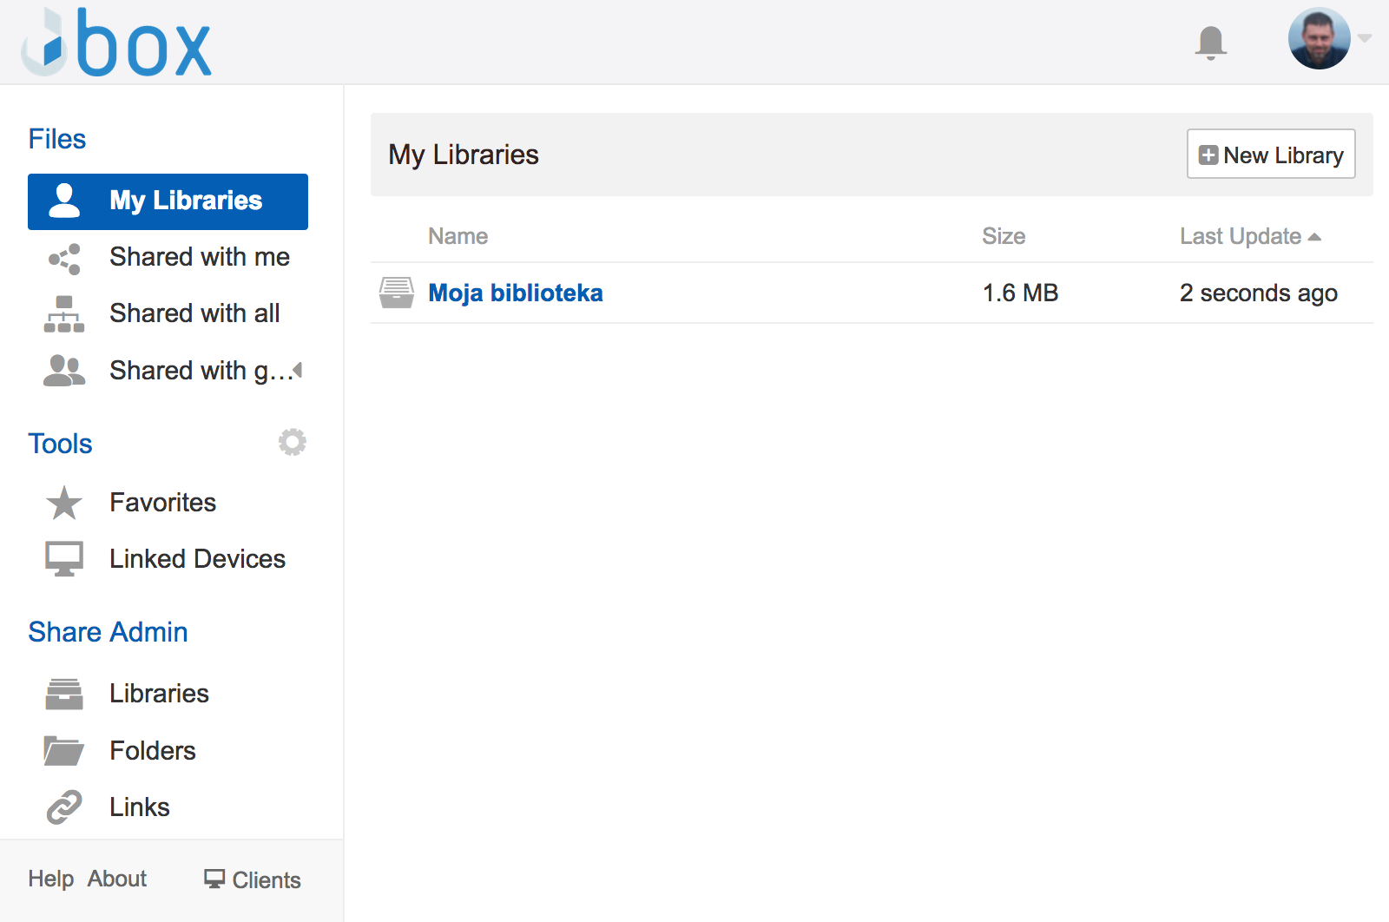Click the Shared with me share icon
The image size is (1389, 922).
coord(64,259)
